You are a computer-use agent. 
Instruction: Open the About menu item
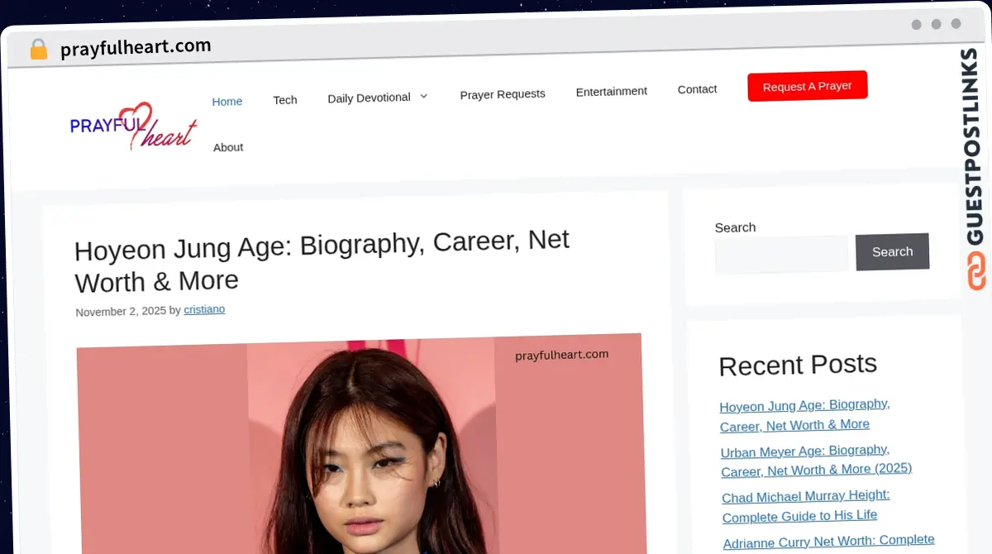[x=228, y=147]
